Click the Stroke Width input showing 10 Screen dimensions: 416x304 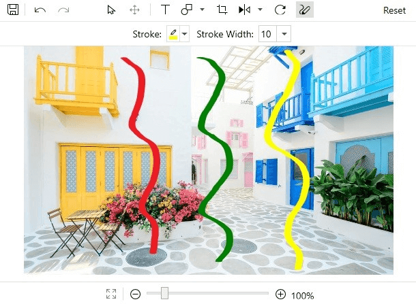click(267, 34)
